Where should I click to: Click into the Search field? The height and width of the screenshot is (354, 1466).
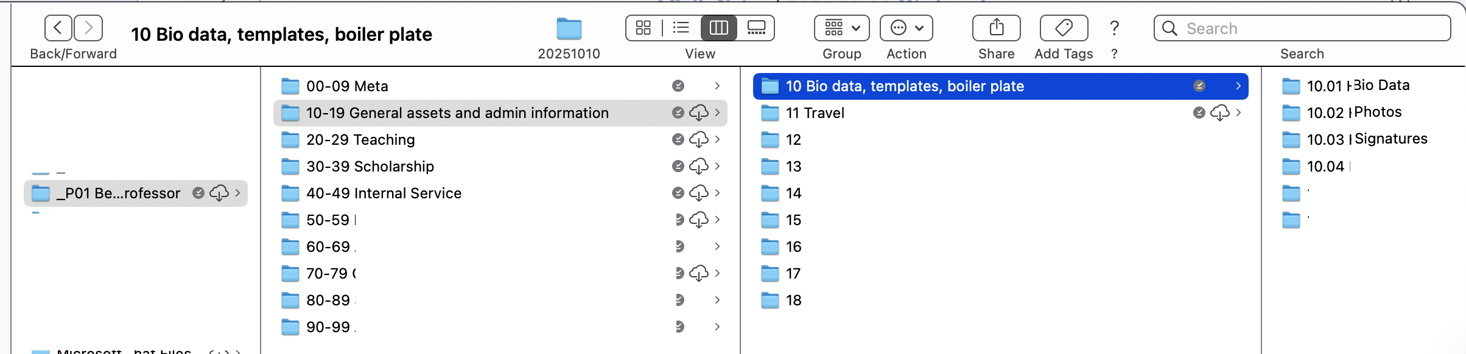tap(1309, 29)
